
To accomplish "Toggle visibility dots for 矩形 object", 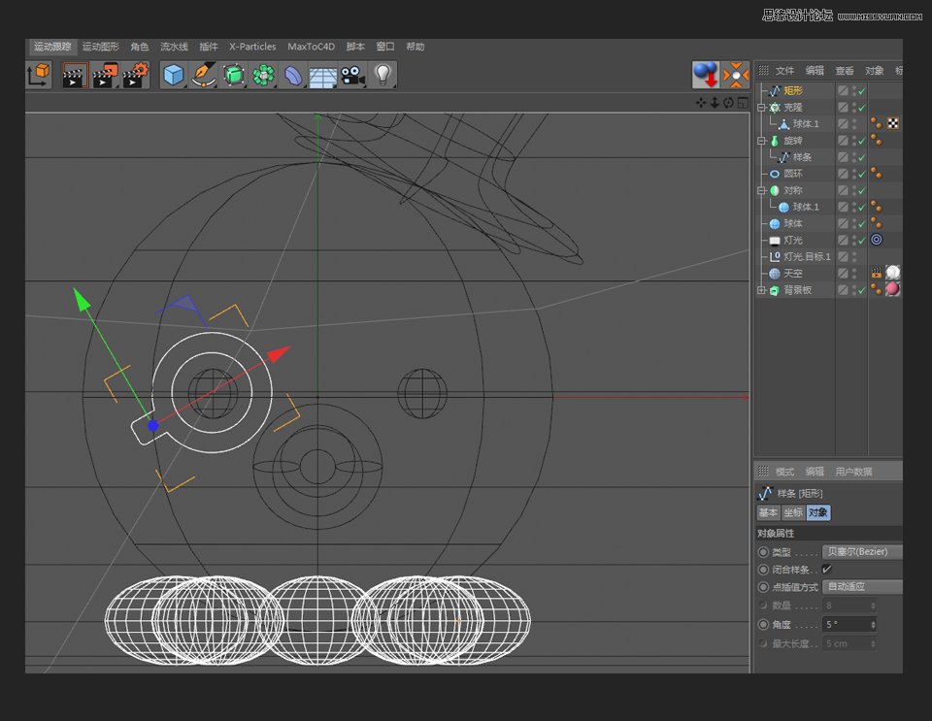I will tap(853, 90).
